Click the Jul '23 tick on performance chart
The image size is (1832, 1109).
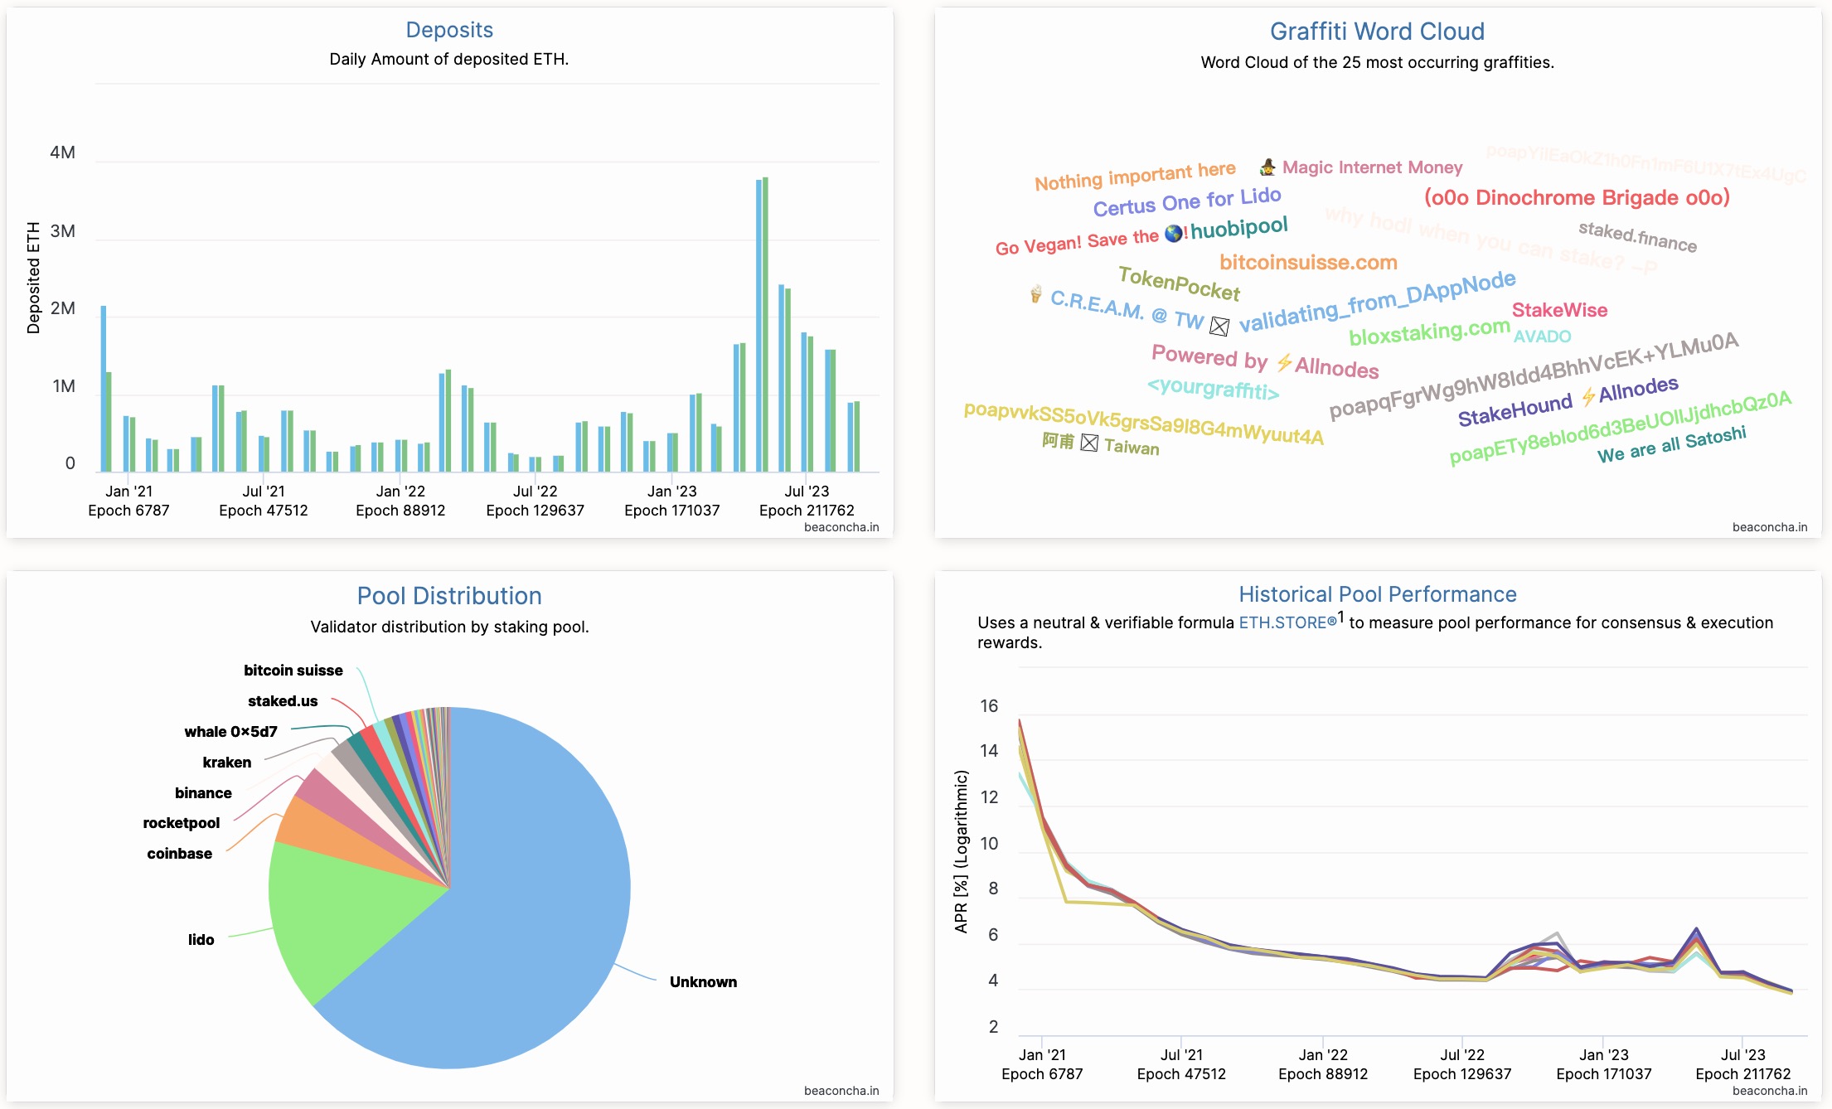click(1742, 1054)
